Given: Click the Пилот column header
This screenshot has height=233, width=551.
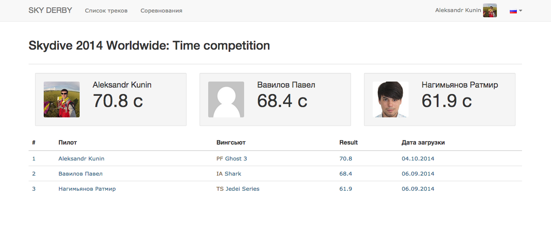Looking at the screenshot, I should 68,142.
